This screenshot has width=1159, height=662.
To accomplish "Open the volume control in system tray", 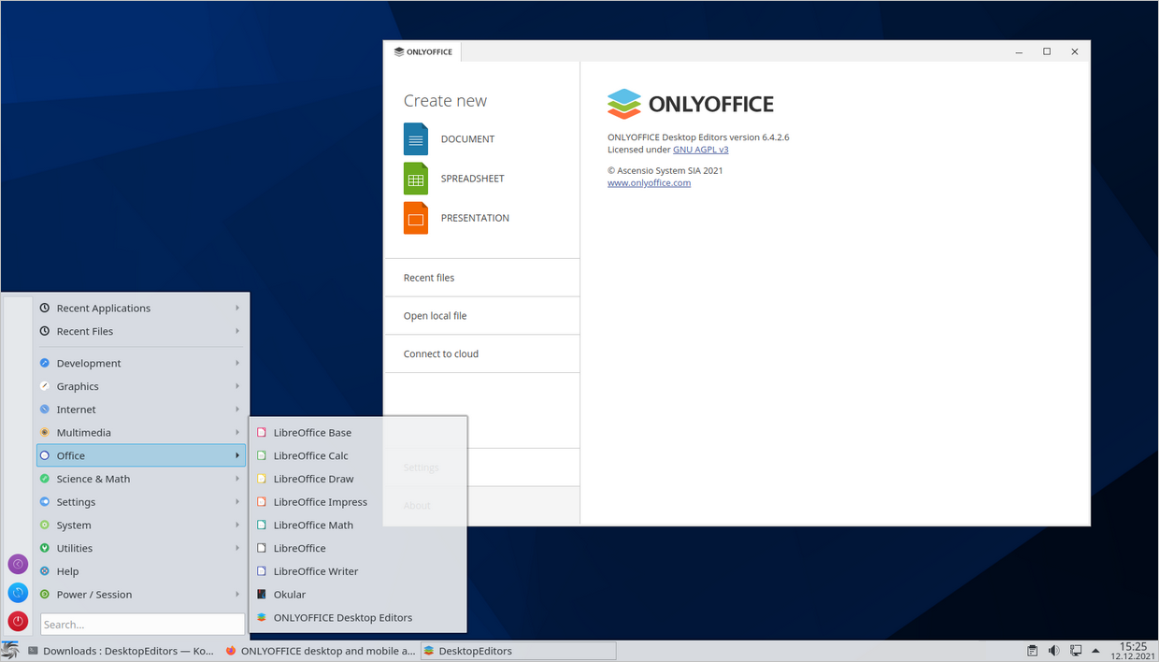I will click(x=1055, y=650).
